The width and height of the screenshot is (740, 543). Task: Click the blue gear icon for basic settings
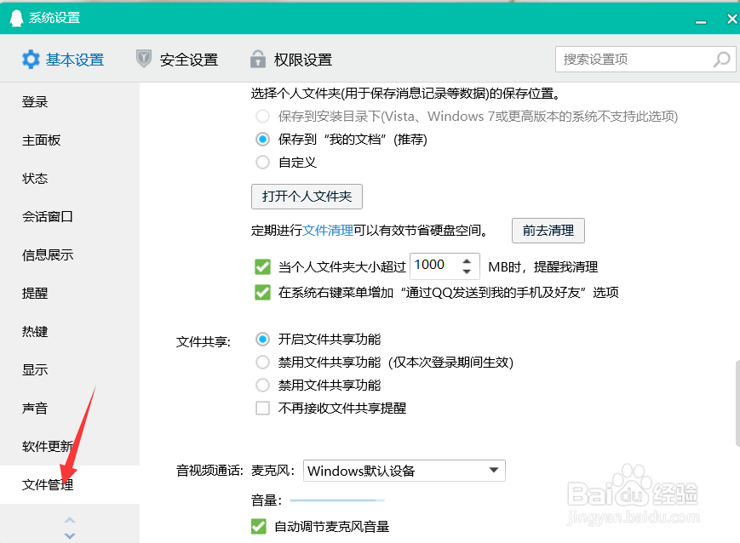(32, 60)
